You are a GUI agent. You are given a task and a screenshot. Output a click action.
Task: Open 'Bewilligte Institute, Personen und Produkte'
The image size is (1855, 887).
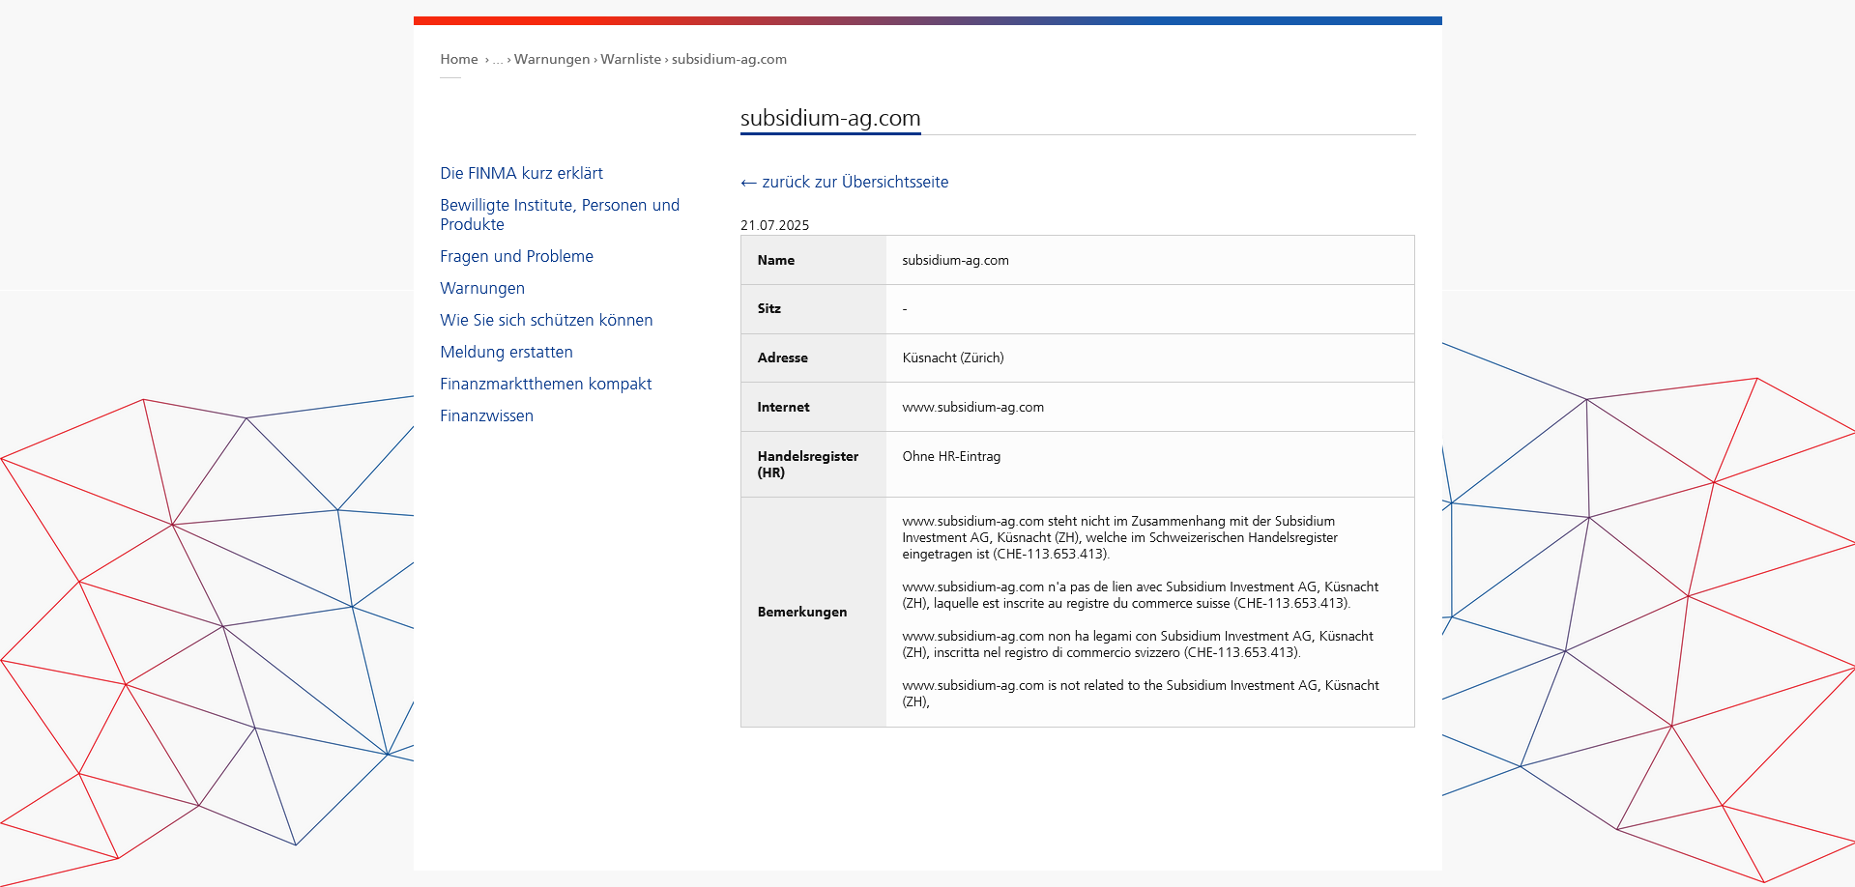(x=560, y=215)
